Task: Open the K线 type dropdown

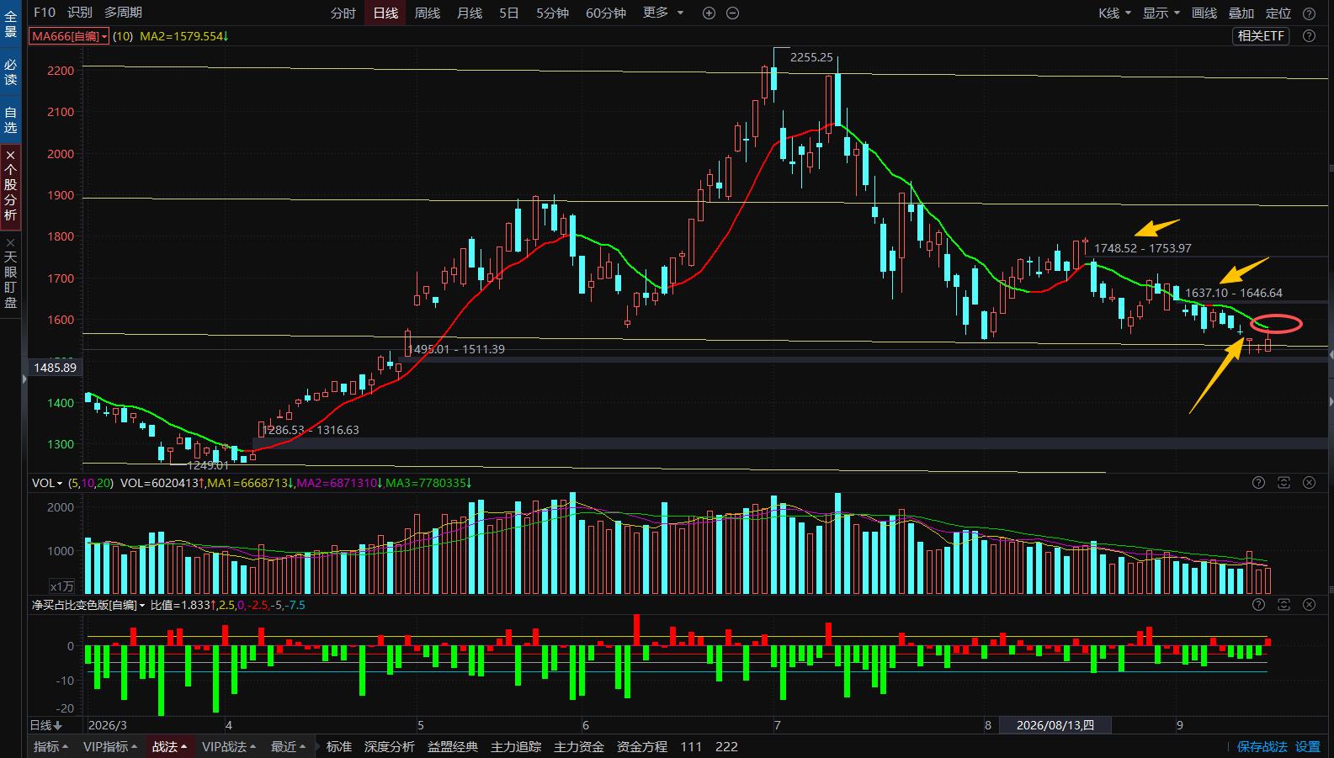Action: click(x=1114, y=13)
